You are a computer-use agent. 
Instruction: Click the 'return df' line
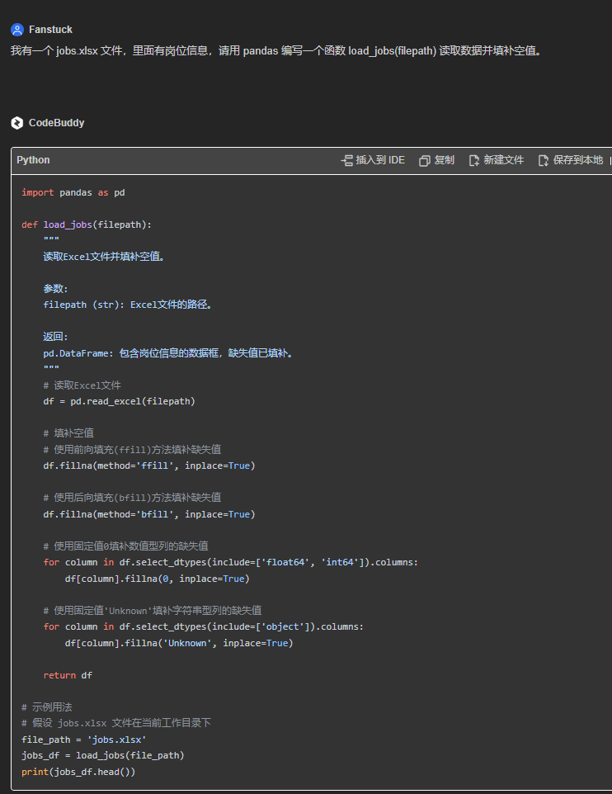coord(68,675)
